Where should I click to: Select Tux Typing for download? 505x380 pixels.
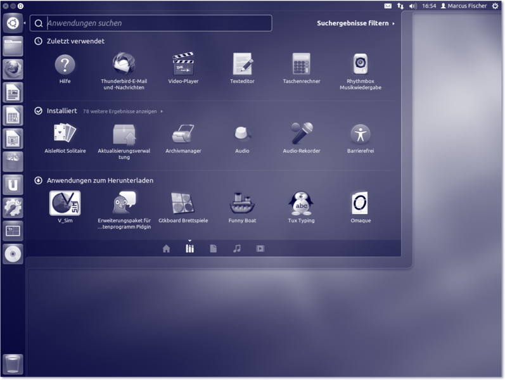301,204
